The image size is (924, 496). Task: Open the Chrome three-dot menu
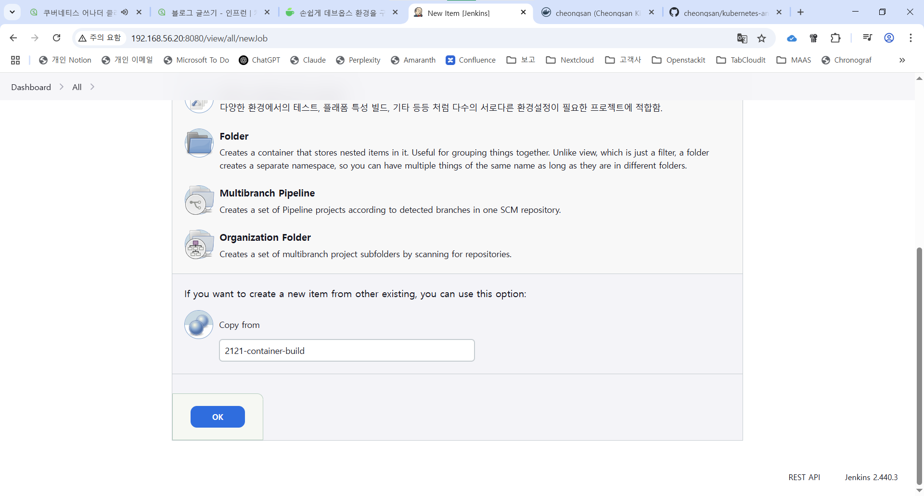tap(911, 38)
